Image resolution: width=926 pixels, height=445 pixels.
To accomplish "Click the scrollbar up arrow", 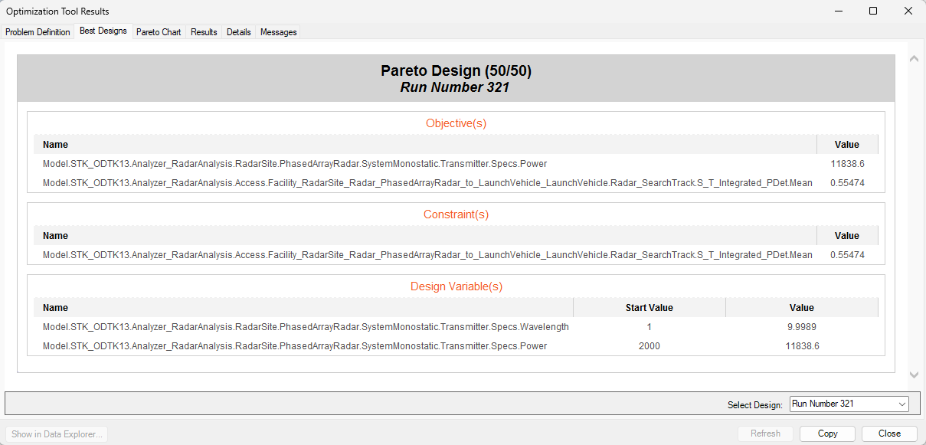I will tap(913, 59).
